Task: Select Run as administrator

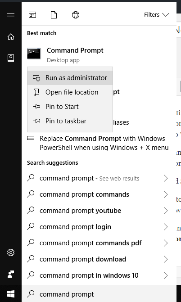Action: pos(70,78)
